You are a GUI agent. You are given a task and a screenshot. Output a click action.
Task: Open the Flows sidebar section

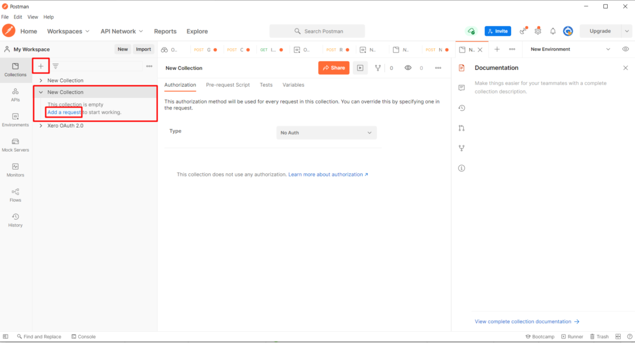coord(16,196)
